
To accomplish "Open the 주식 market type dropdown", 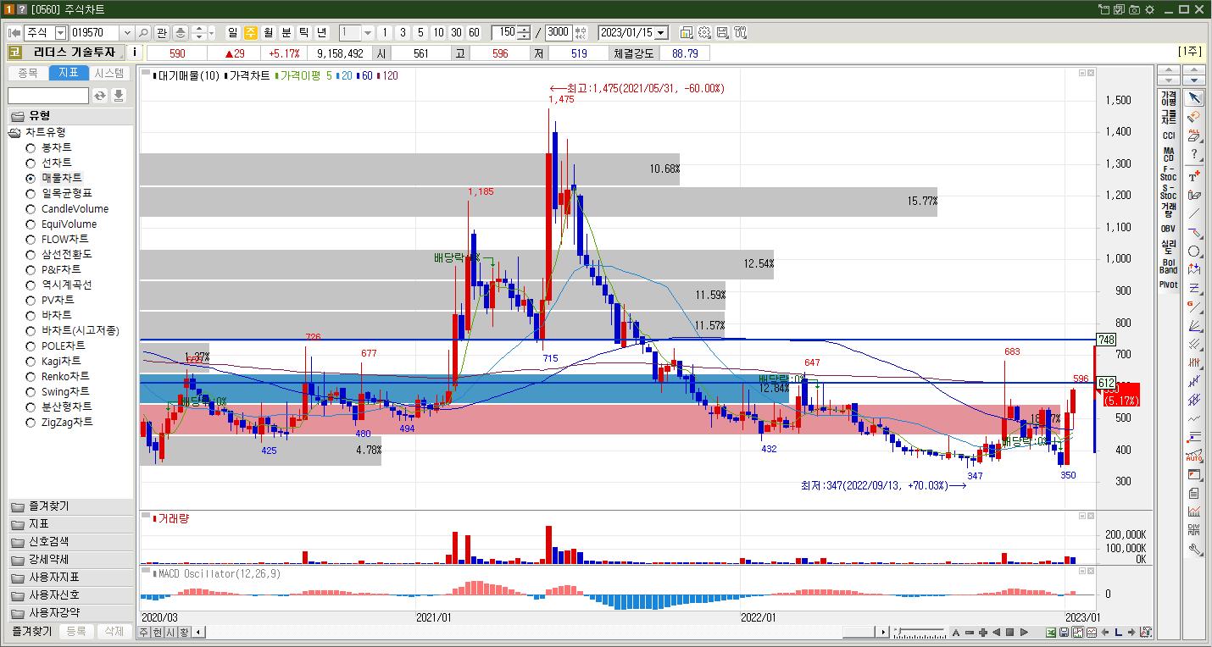I will tap(60, 32).
